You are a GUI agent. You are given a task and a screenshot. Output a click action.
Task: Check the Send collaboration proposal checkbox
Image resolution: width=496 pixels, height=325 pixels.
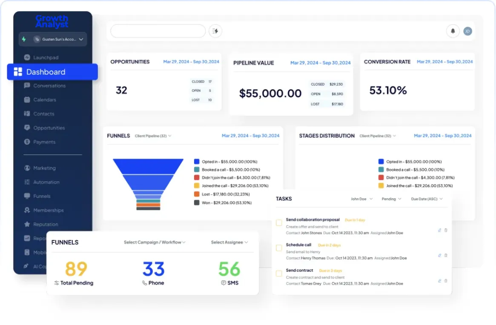(x=279, y=222)
